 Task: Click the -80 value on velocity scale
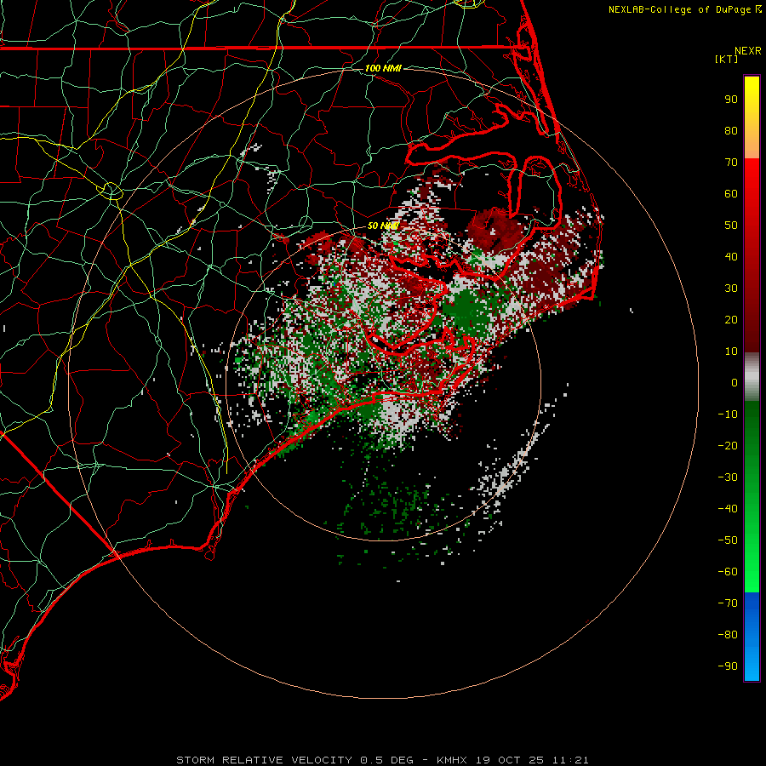point(728,635)
